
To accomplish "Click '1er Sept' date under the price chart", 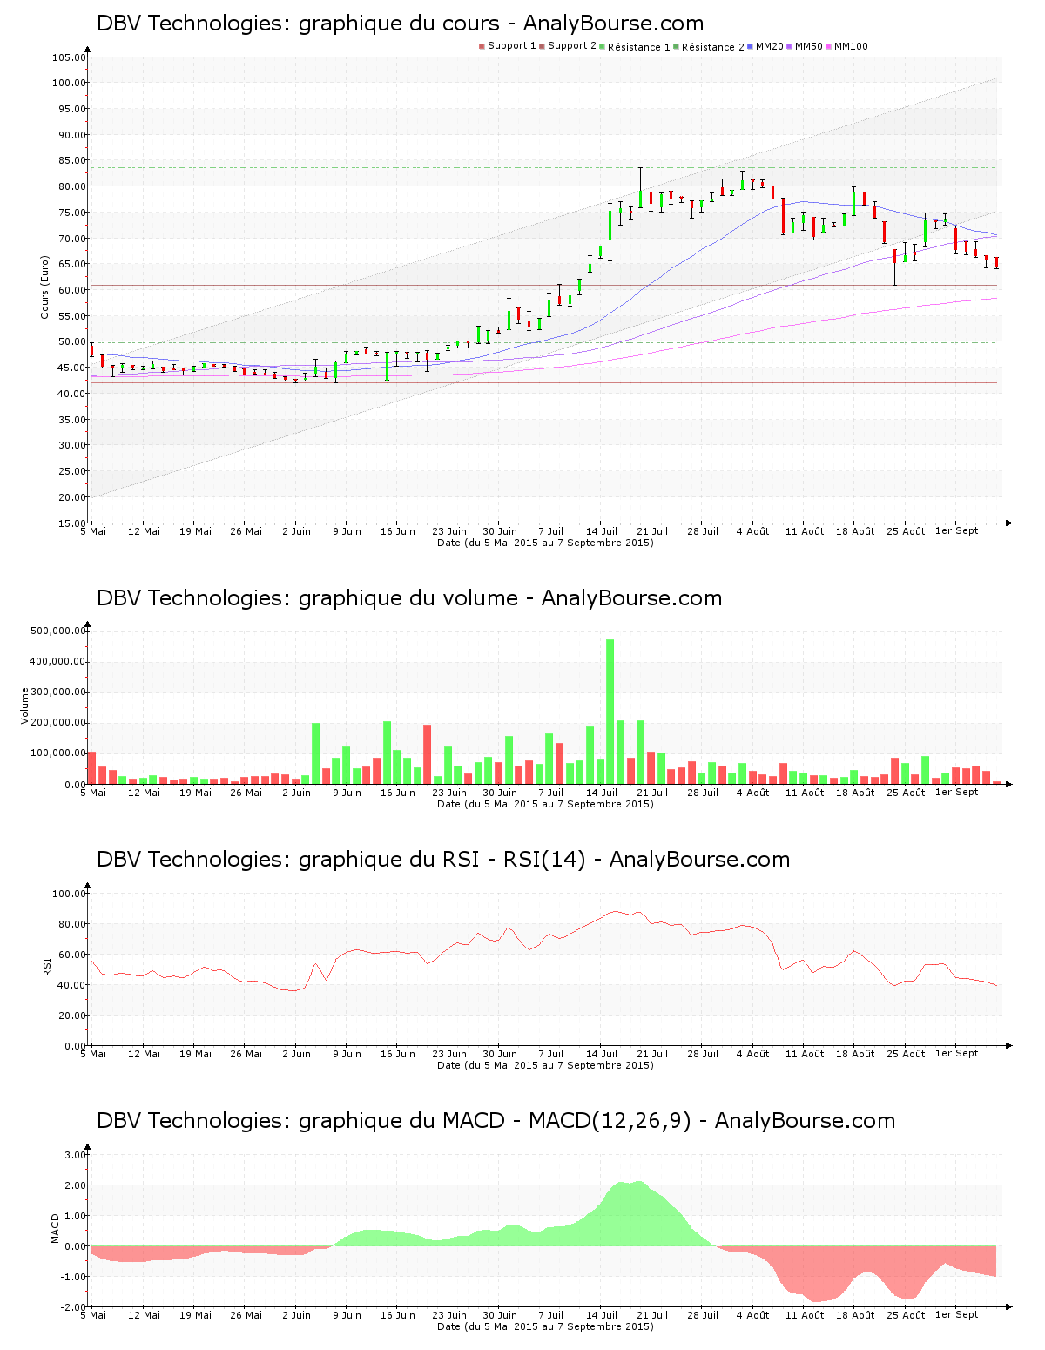I will (956, 530).
